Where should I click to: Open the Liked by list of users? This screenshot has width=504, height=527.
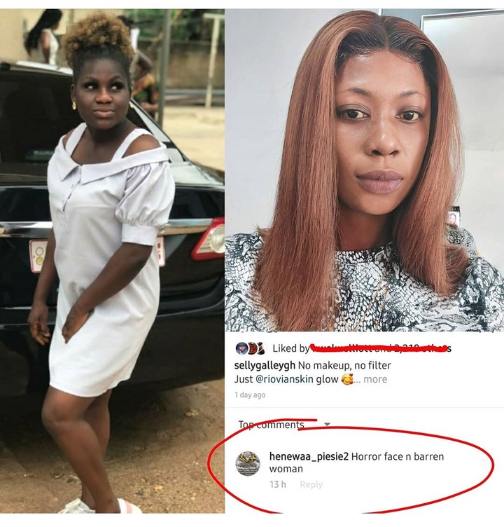(361, 348)
